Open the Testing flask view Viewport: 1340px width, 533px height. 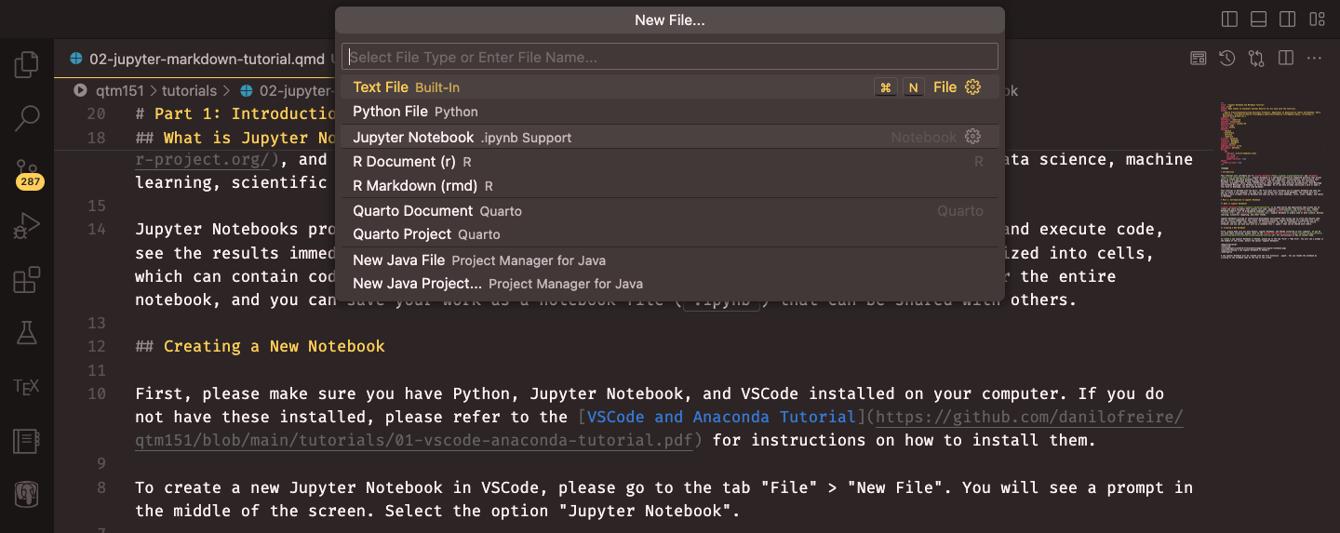click(x=27, y=332)
